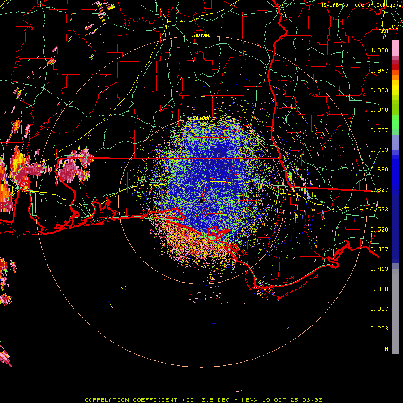The height and width of the screenshot is (403, 403).
Task: Click the 0.787 scale value
Action: click(379, 130)
